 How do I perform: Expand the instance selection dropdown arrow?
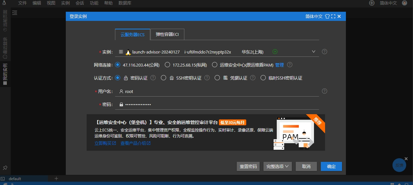pyautogui.click(x=314, y=52)
